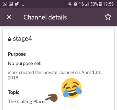Tap the muted sound status icon
Screen dimensions: 117x110
tap(70, 4)
